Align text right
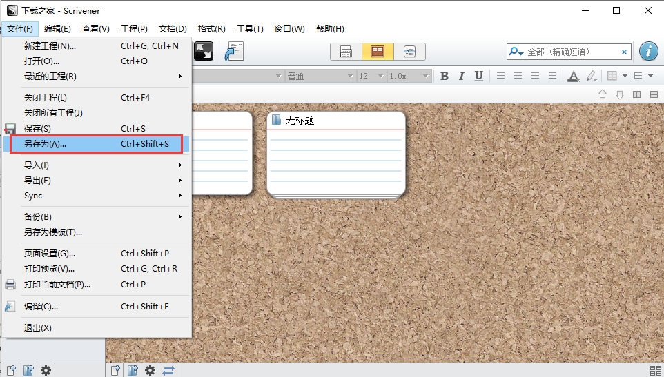Viewport: 664px width, 377px height. (552, 76)
